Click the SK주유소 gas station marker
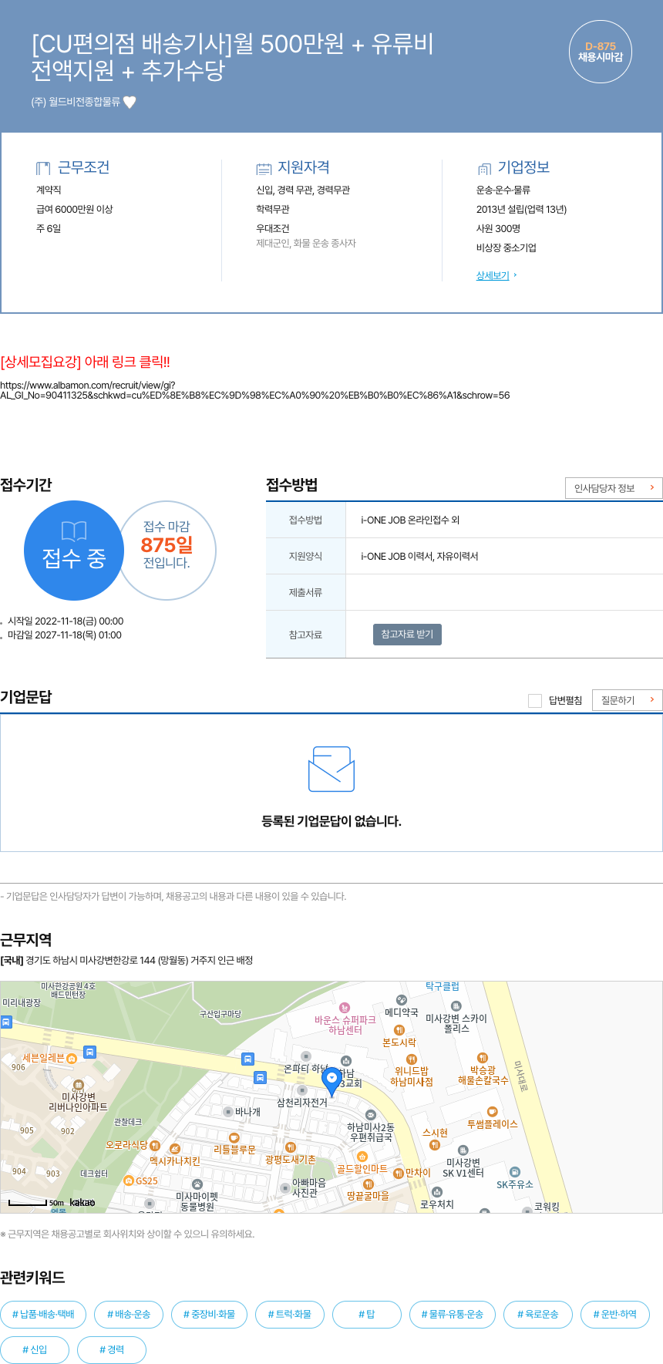This screenshot has width=663, height=1364. [515, 1172]
